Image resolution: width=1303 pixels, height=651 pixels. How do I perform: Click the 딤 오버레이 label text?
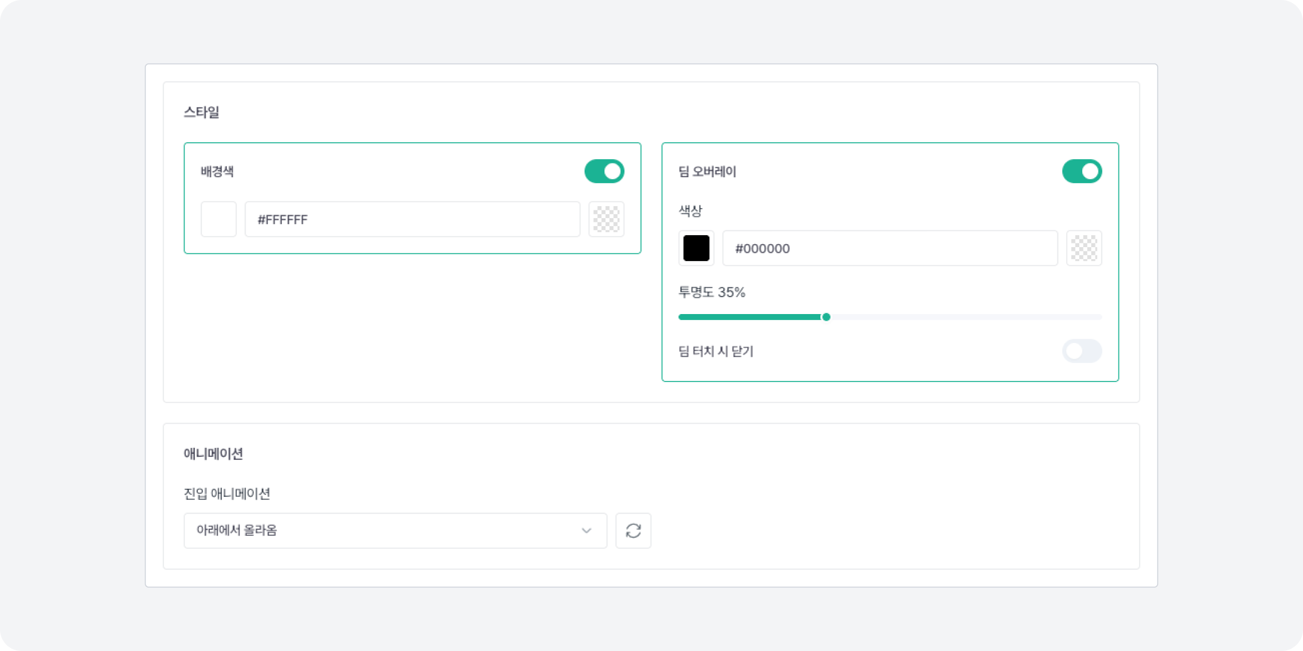coord(708,172)
